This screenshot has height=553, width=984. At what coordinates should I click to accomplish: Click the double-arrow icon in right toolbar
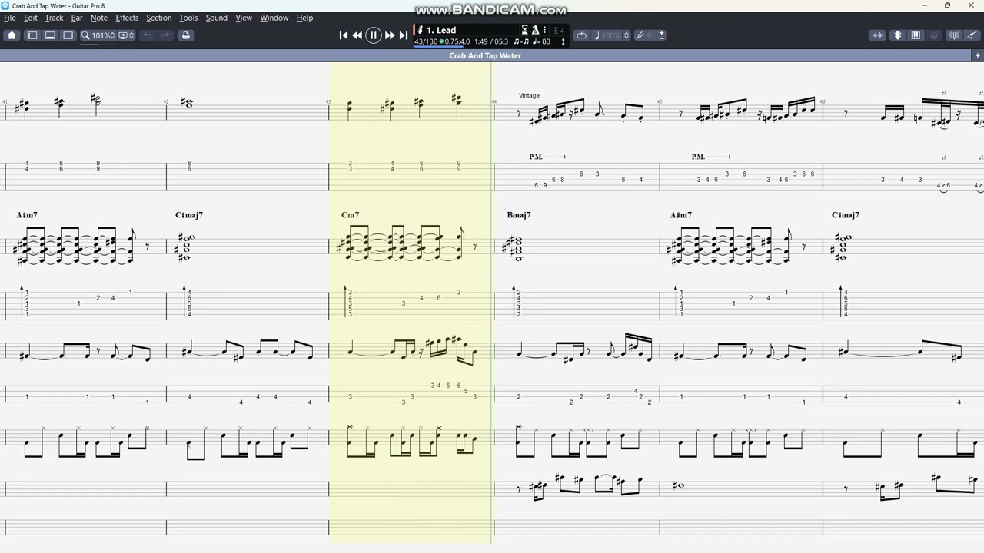[x=877, y=35]
